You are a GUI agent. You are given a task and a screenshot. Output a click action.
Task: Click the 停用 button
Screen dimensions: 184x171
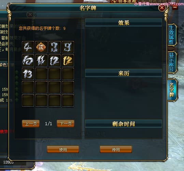[116, 149]
